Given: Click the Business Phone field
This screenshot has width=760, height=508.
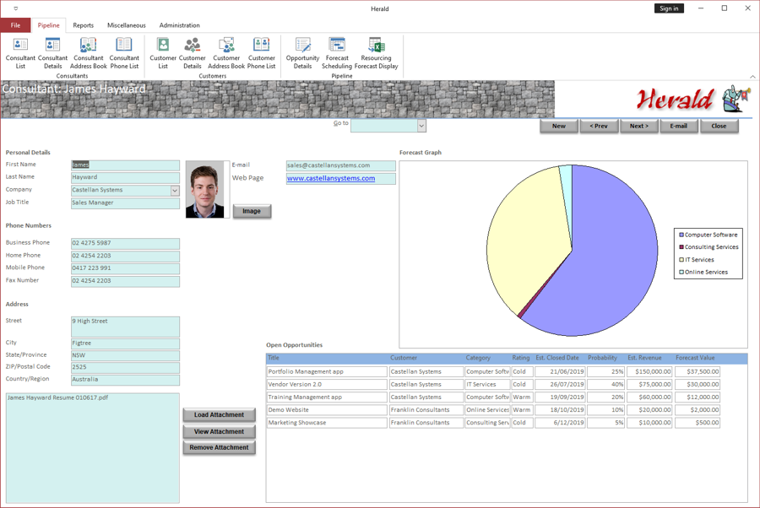Looking at the screenshot, I should click(125, 243).
